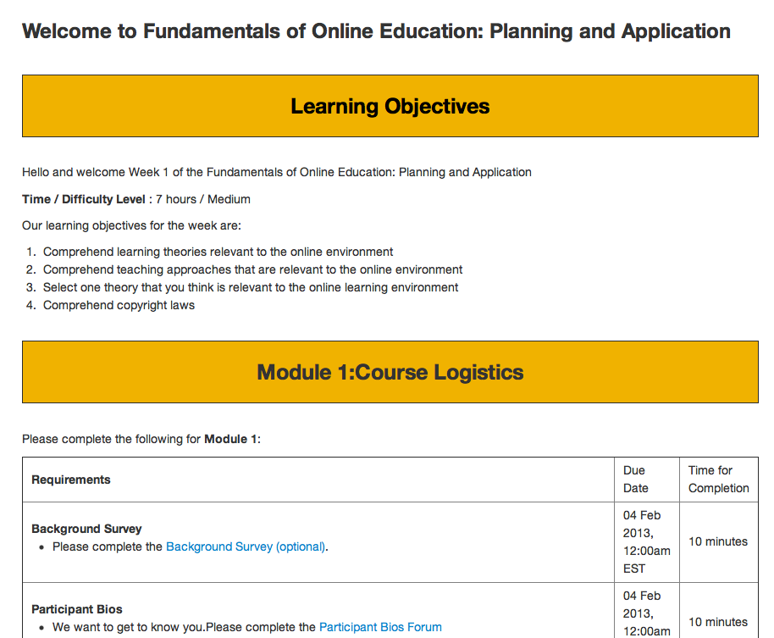Click the Background Survey row due date cell
Image resolution: width=774 pixels, height=638 pixels.
click(646, 541)
